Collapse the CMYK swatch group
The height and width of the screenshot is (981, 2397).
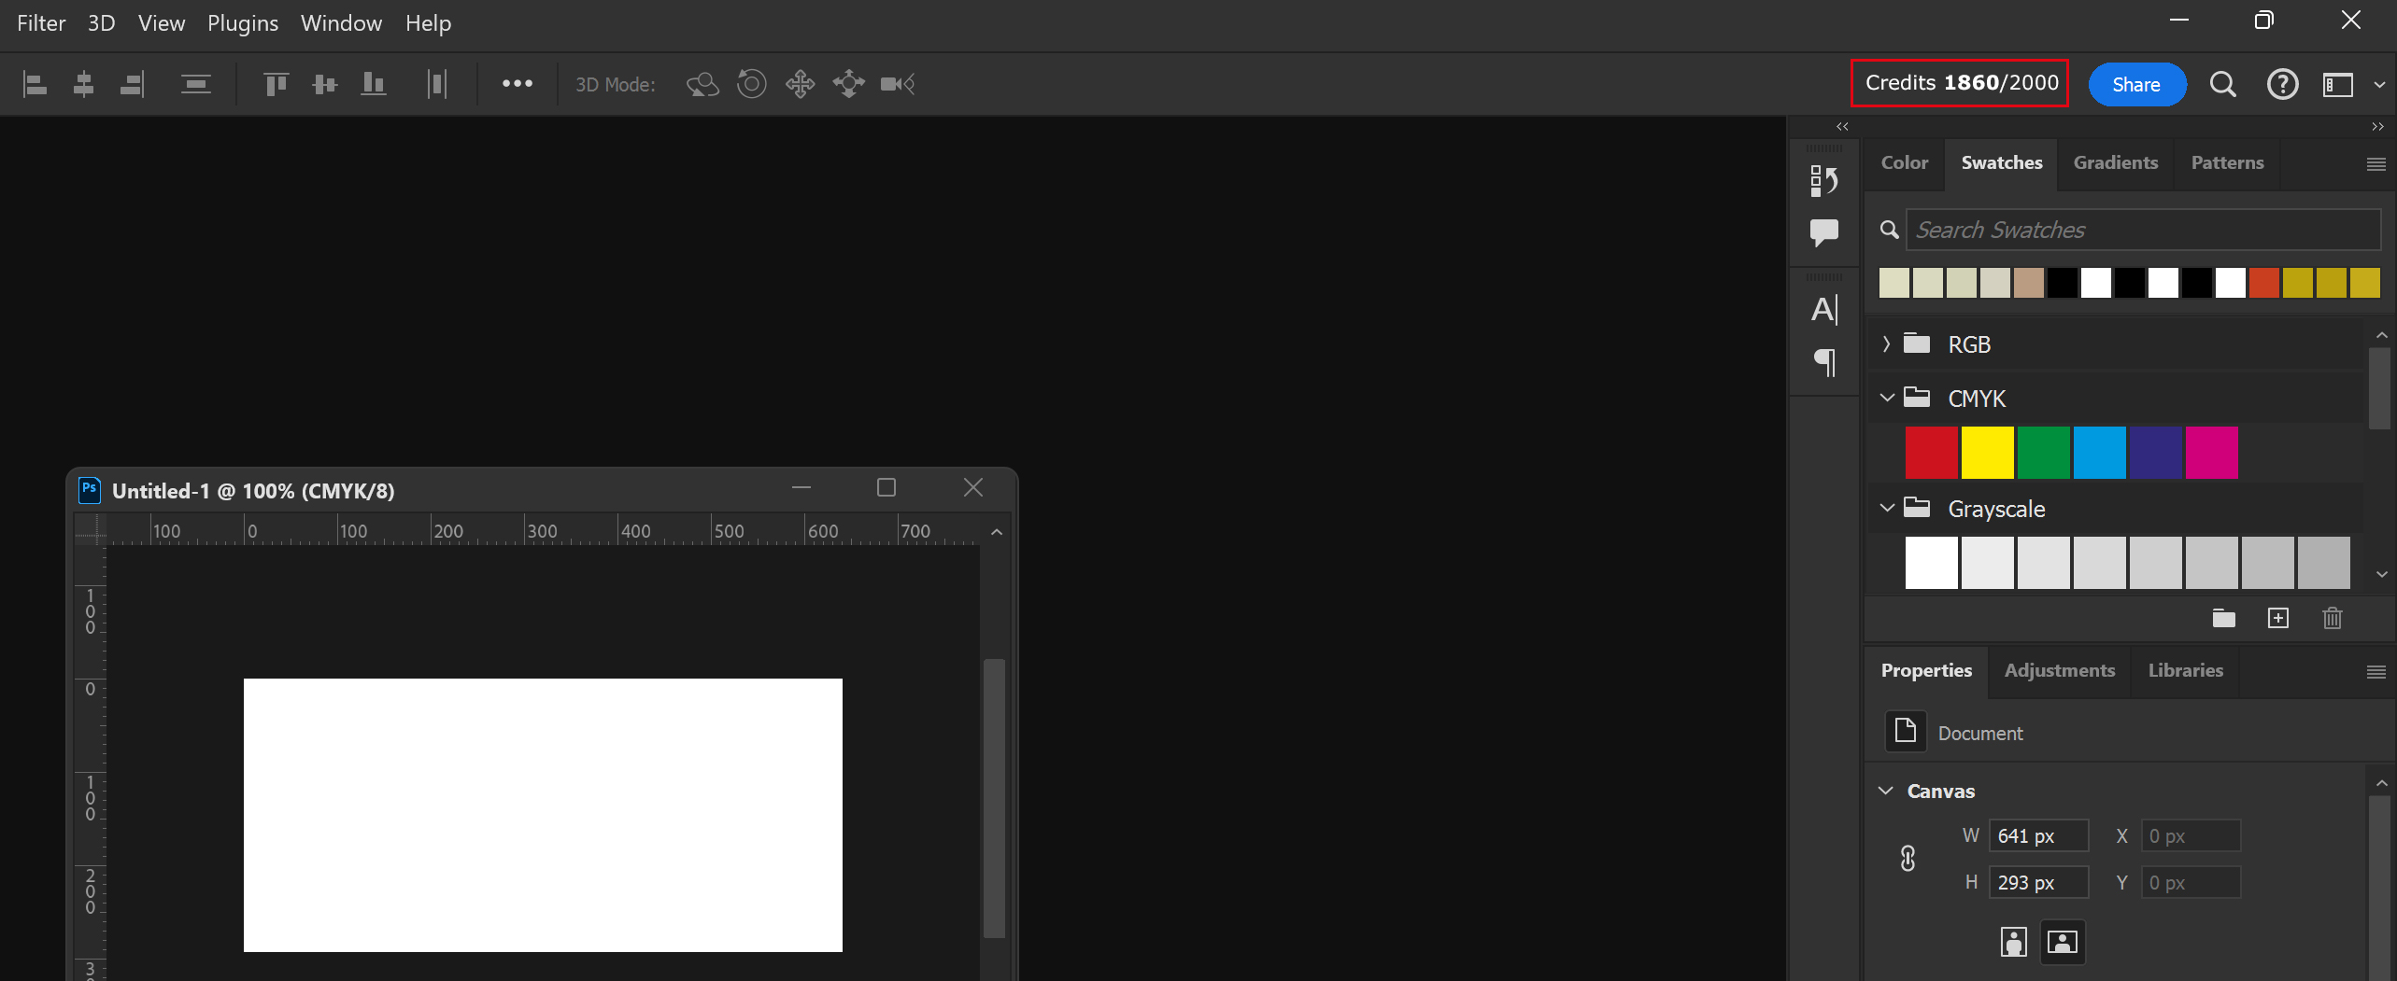click(1885, 397)
